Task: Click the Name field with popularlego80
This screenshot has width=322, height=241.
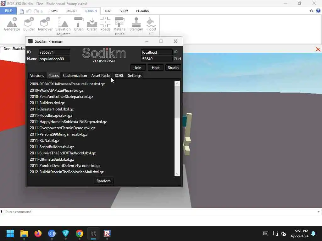Action: (54, 59)
